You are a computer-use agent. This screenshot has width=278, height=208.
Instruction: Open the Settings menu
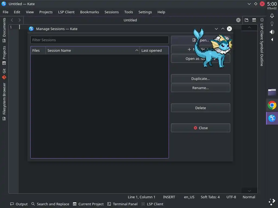[145, 12]
